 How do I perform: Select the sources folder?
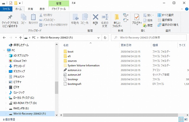coord(70,61)
